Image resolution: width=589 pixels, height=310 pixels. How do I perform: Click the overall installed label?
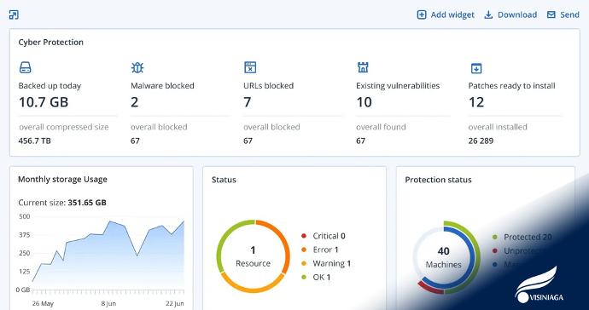(x=498, y=127)
